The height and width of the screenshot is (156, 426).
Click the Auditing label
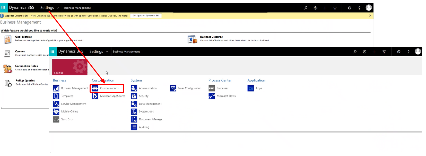144,127
